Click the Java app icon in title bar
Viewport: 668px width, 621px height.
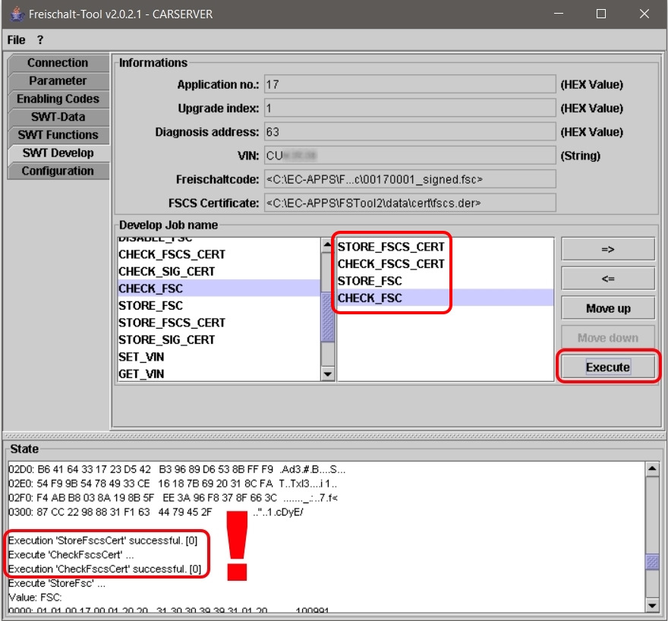click(17, 14)
